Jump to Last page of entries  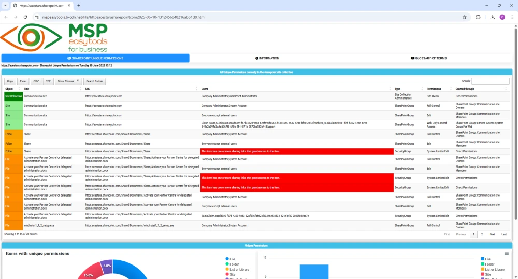tap(504, 234)
